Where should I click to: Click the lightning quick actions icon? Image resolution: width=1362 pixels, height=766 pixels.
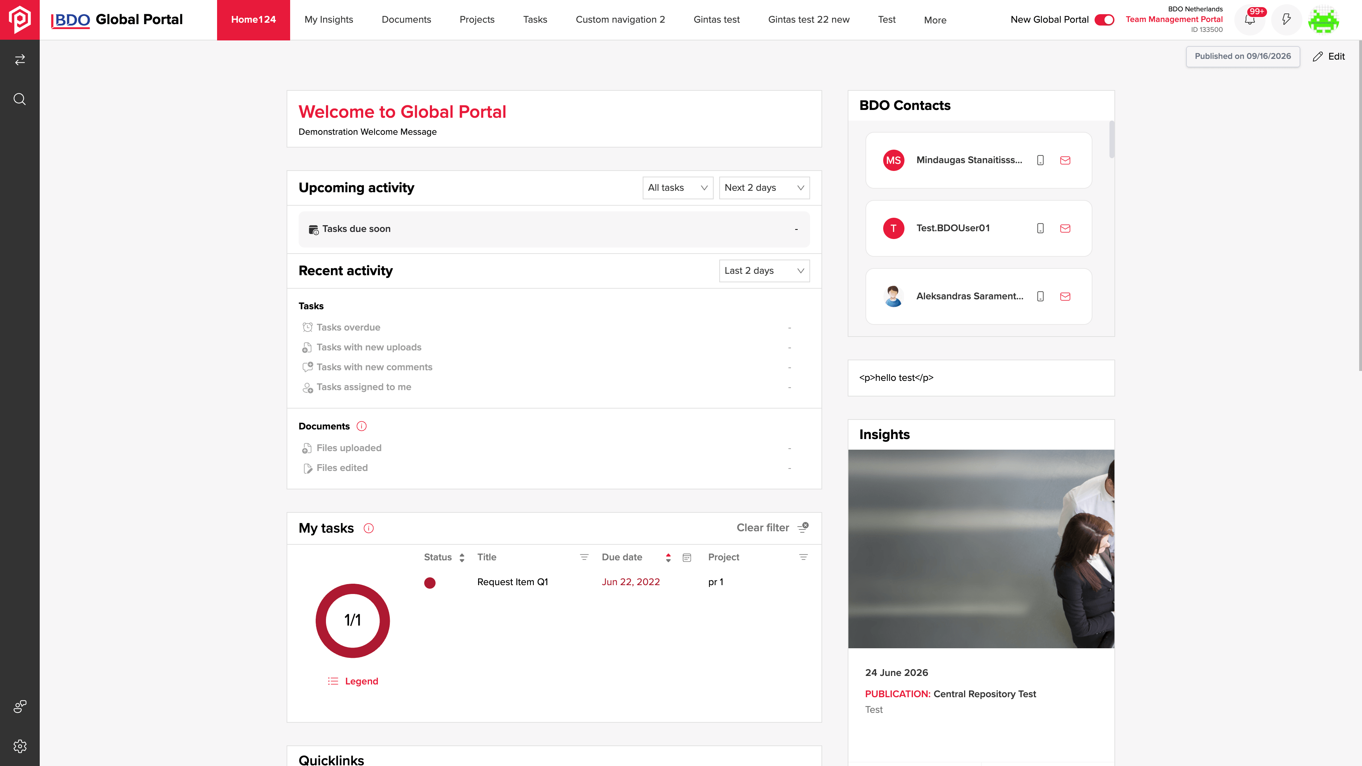coord(1286,20)
